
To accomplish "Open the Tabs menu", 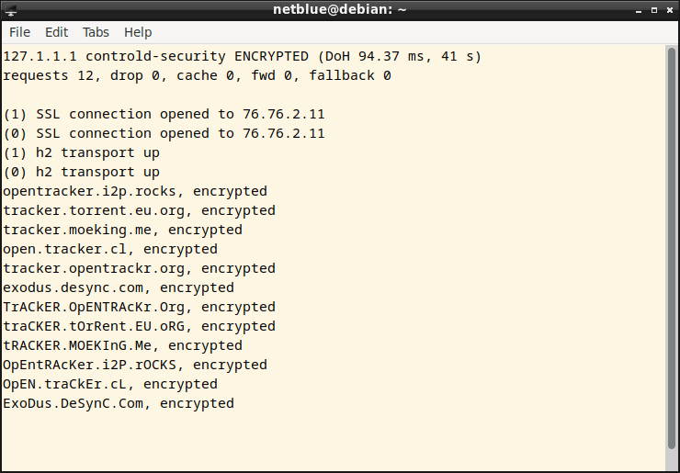I will tap(96, 32).
